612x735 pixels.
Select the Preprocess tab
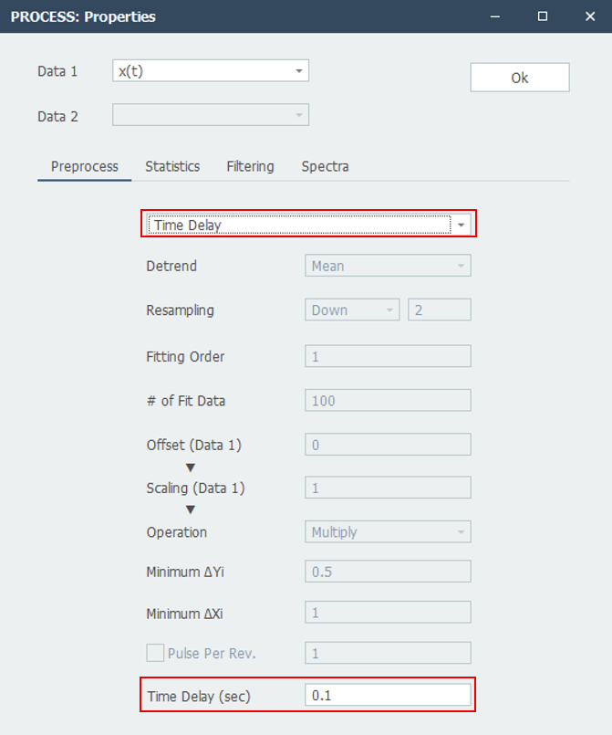coord(84,166)
